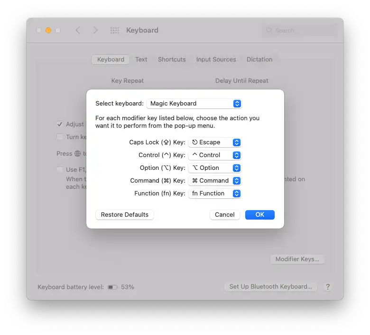Screen dimensions: 370x335
Task: Click the Control Key label
Action: pos(162,155)
